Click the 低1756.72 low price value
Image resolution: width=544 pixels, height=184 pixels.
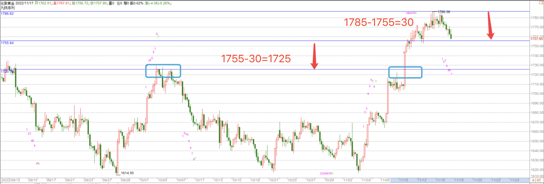tap(80, 3)
